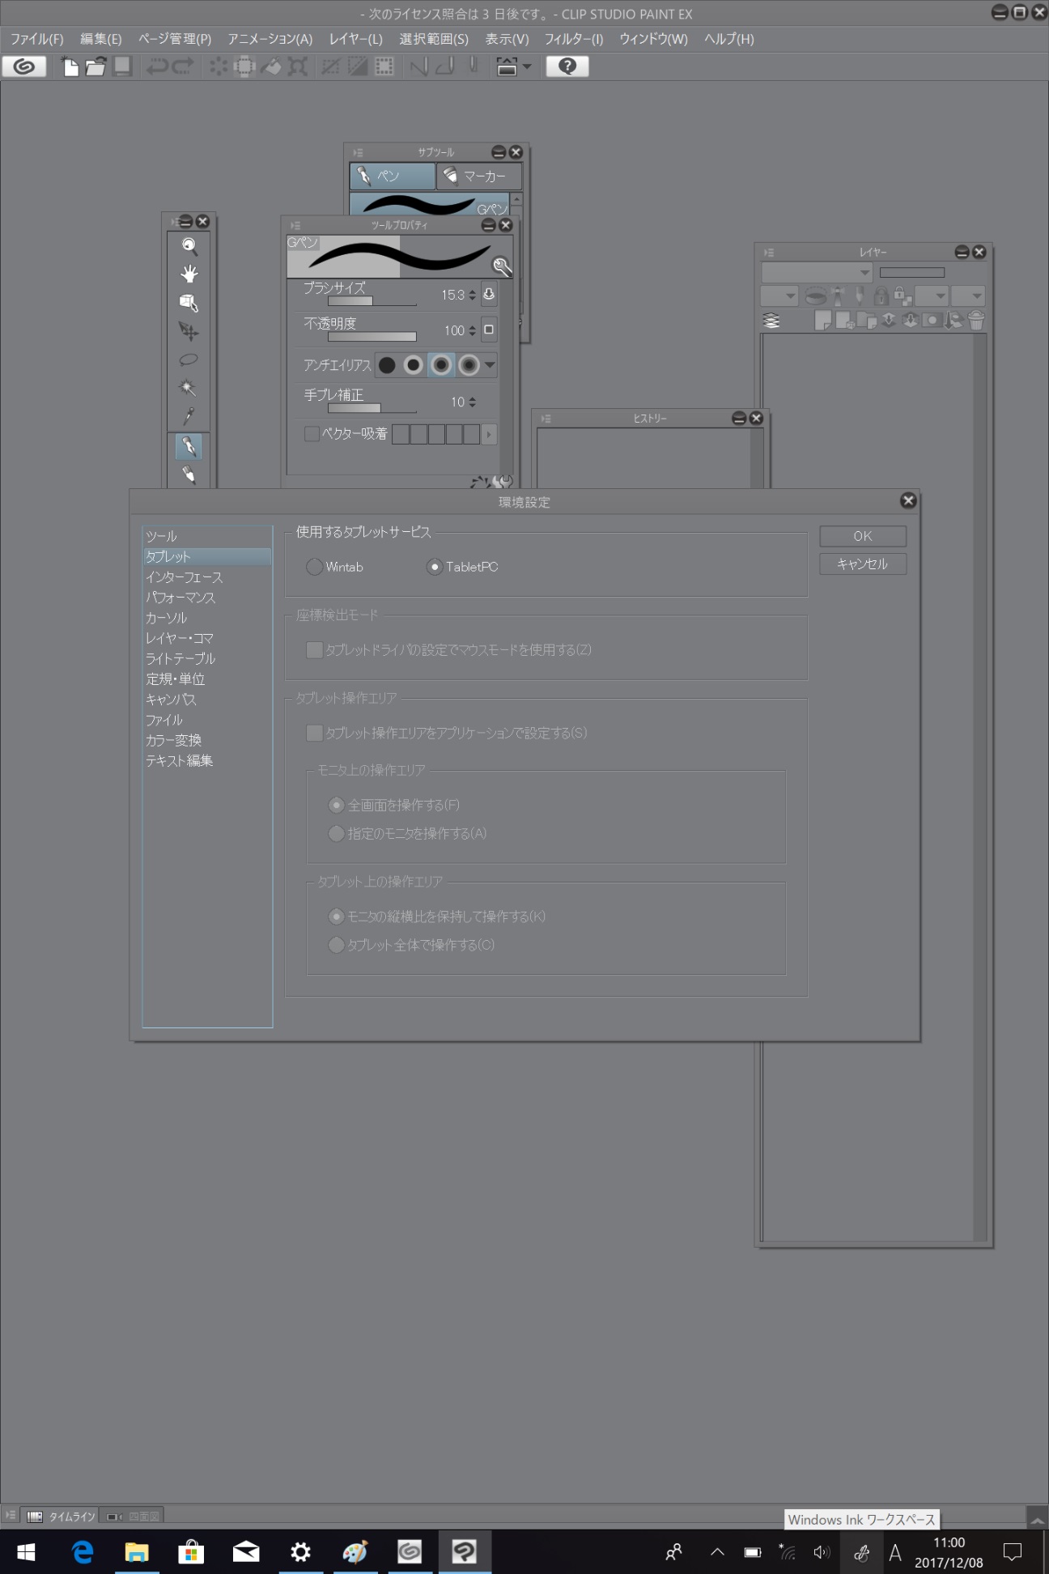Open the History palette menu icon

[546, 419]
